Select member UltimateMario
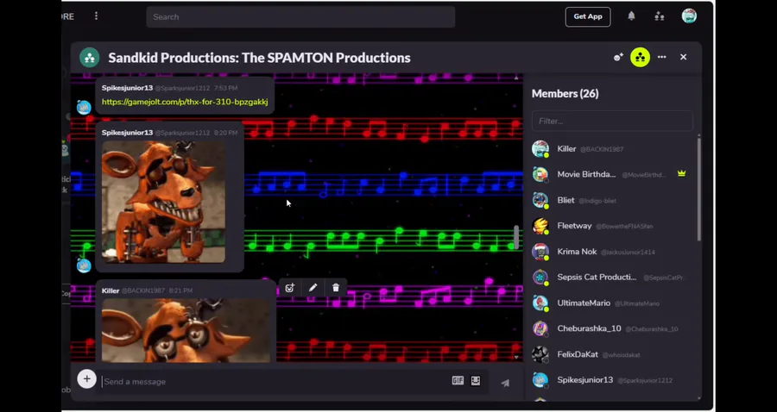Viewport: 777px width, 412px height. click(x=612, y=303)
